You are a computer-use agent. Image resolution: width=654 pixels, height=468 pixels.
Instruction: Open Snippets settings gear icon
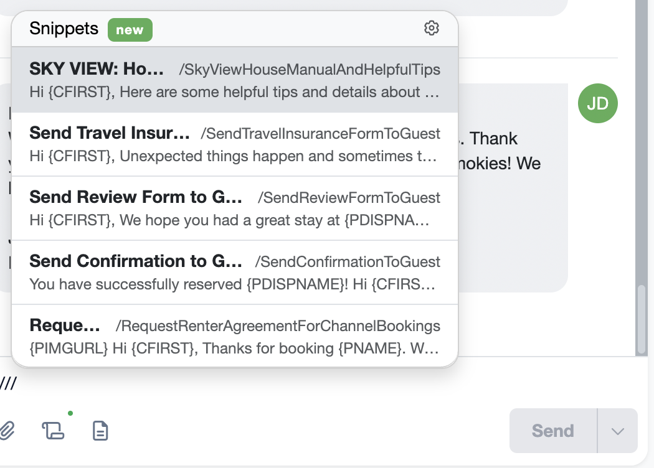431,29
